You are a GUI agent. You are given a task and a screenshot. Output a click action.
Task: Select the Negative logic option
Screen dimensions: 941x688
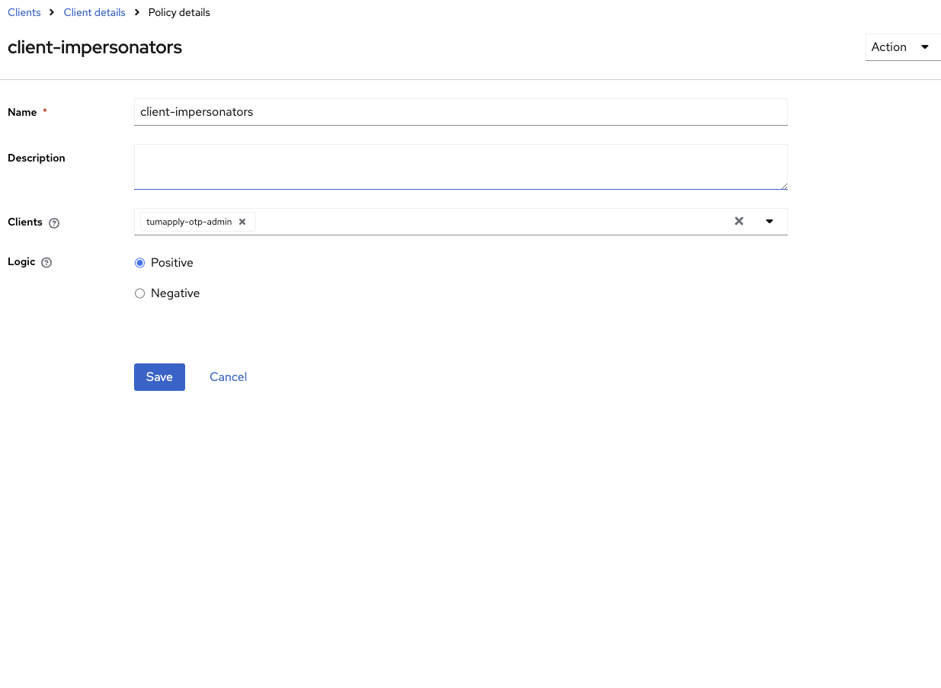click(x=139, y=293)
